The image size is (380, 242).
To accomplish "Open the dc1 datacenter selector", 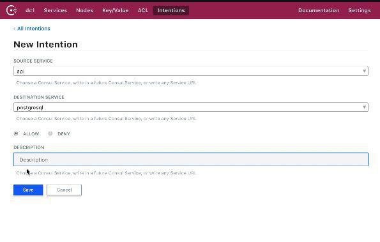I will click(x=30, y=10).
